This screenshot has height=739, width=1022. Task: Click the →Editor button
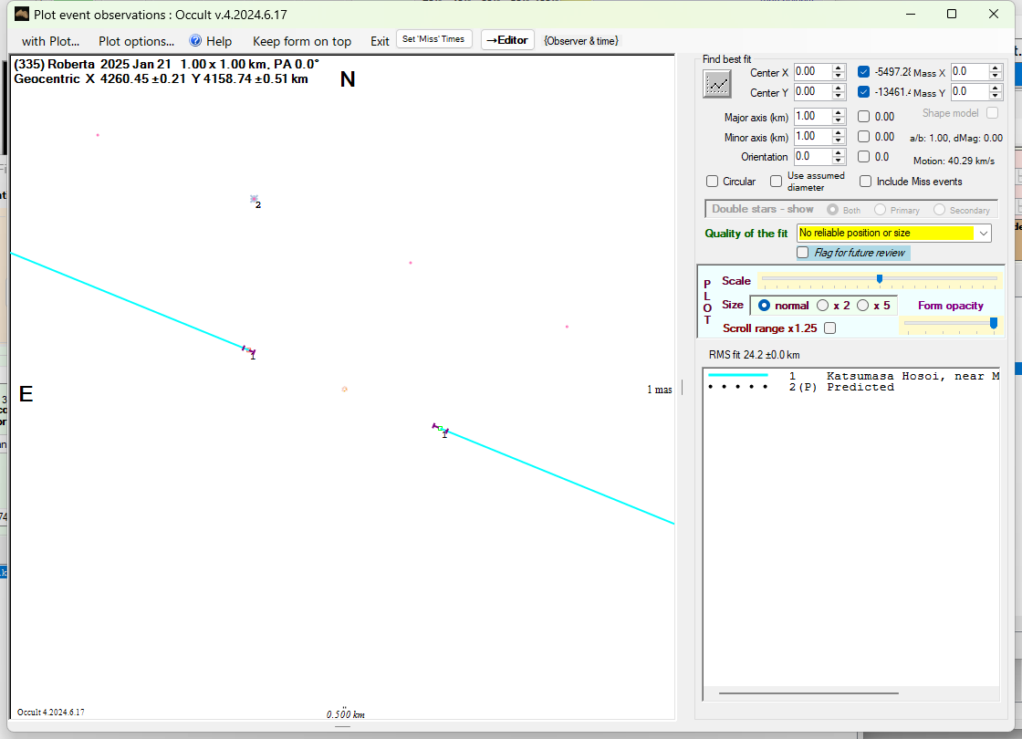point(506,40)
